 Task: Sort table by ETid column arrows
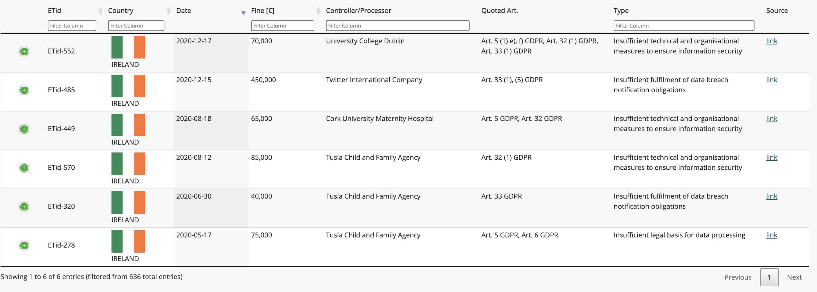101,11
